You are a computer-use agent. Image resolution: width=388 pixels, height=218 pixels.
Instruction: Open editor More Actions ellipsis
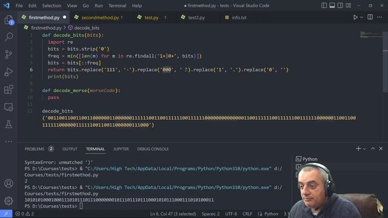click(380, 17)
